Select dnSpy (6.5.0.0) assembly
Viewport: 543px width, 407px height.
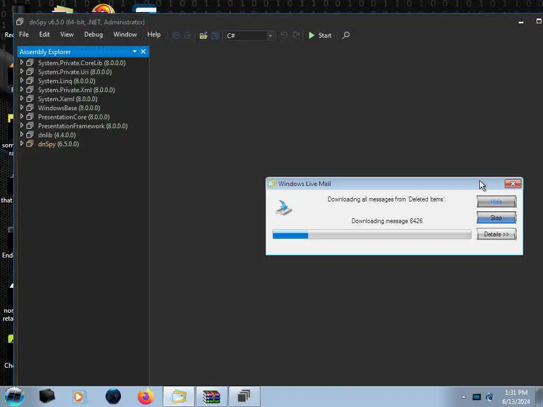pos(58,144)
